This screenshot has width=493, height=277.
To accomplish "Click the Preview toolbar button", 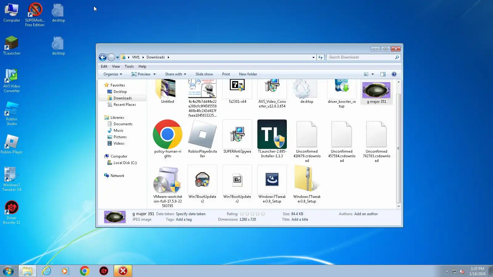I will coord(141,74).
